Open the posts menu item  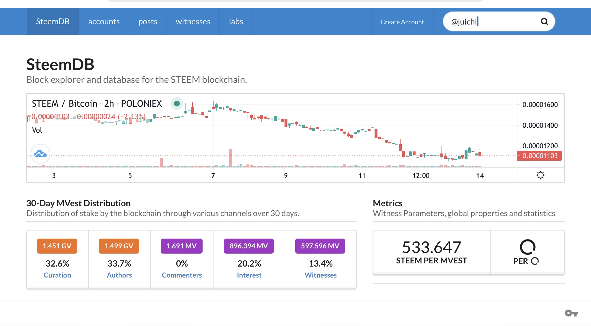[x=148, y=21]
